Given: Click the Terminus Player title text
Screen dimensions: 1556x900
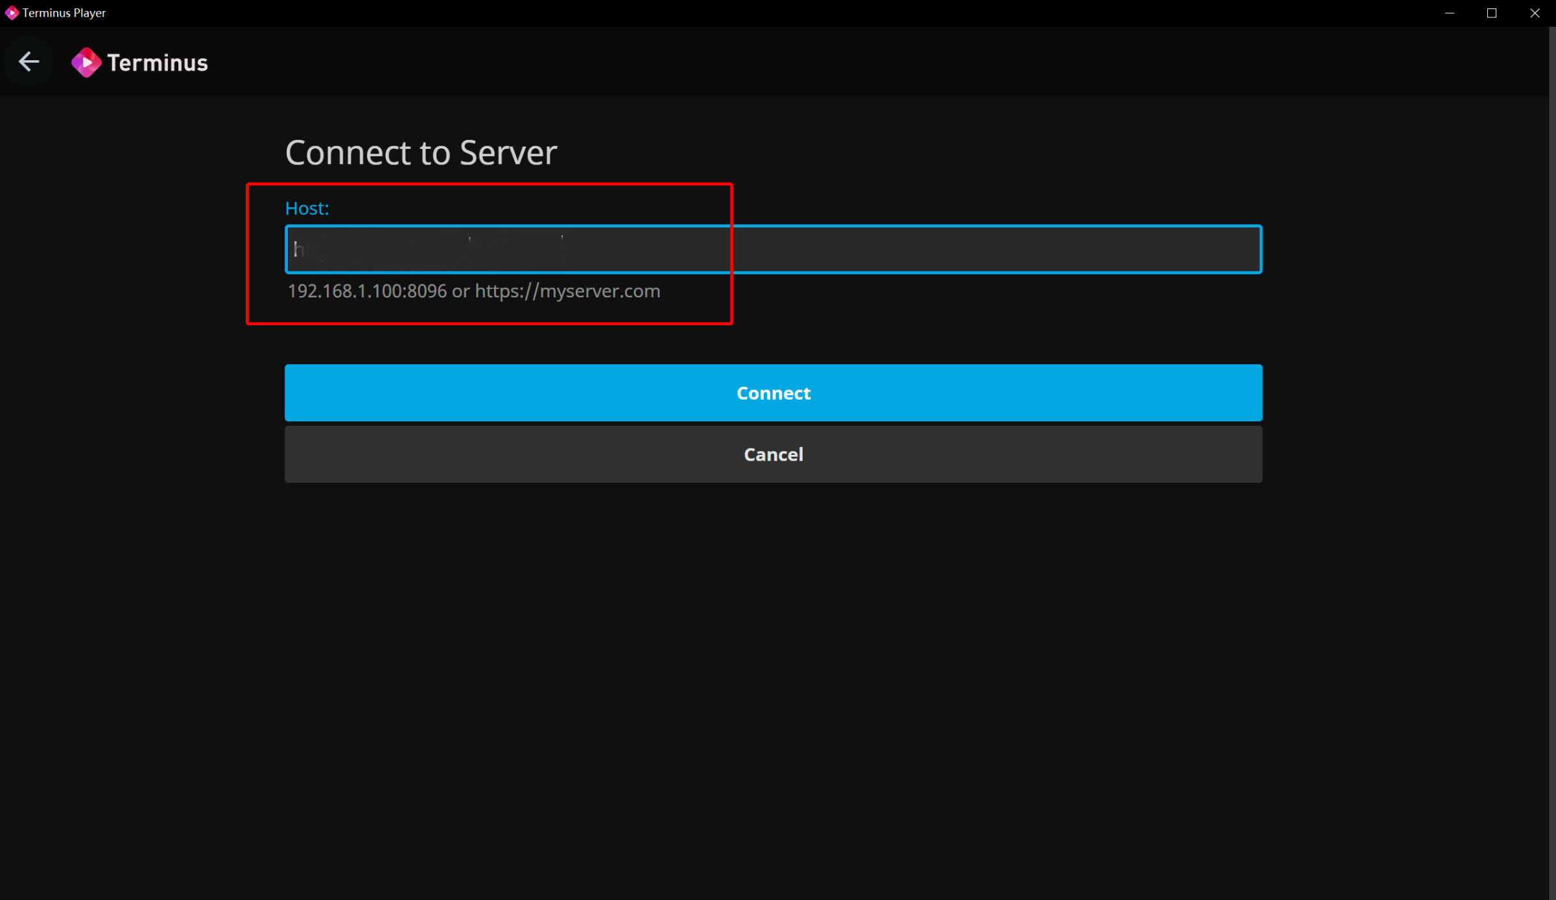Looking at the screenshot, I should (64, 13).
